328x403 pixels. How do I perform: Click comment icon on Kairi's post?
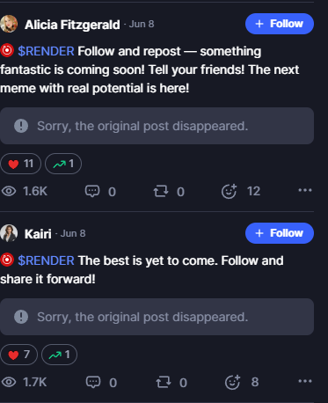(93, 382)
